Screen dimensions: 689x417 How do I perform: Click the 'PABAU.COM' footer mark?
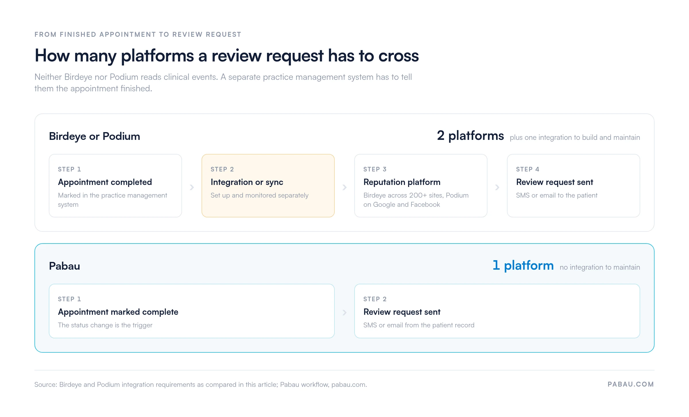(631, 384)
